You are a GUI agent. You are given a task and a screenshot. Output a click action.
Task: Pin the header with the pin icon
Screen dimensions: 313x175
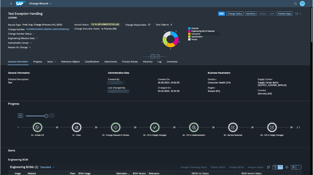pos(158,56)
